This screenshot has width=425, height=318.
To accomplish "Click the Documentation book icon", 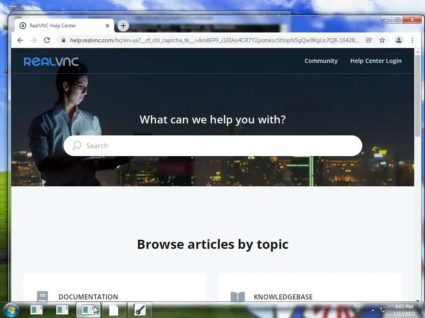I will point(43,296).
